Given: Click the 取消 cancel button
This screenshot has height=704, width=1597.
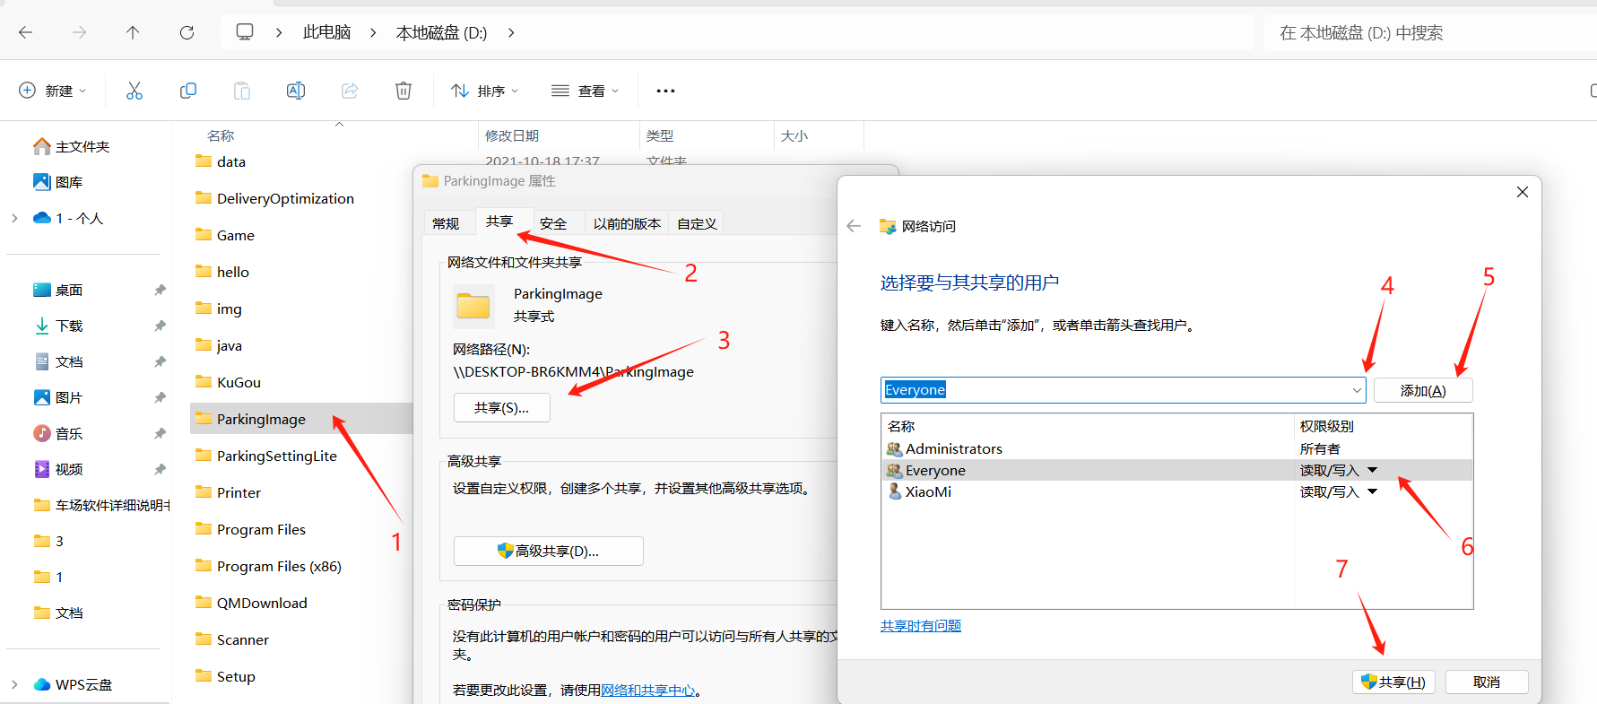Looking at the screenshot, I should (1487, 682).
